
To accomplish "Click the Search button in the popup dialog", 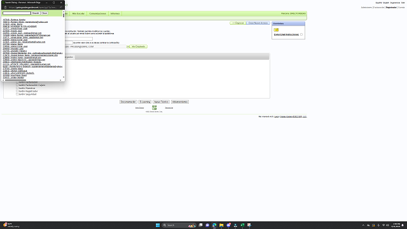I will [36, 13].
